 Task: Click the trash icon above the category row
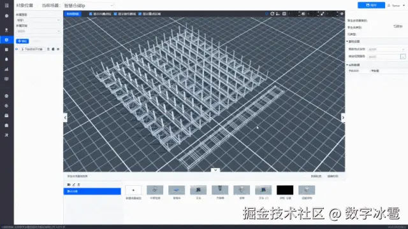click(x=78, y=184)
